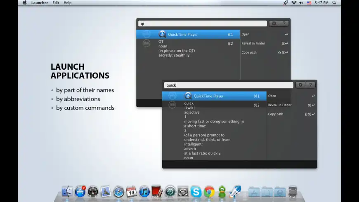
Task: Open Launchpad rocket disc in the Dock
Action: pyautogui.click(x=93, y=192)
